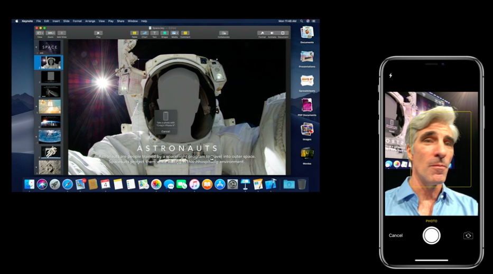Open the Animate inspector

272,33
